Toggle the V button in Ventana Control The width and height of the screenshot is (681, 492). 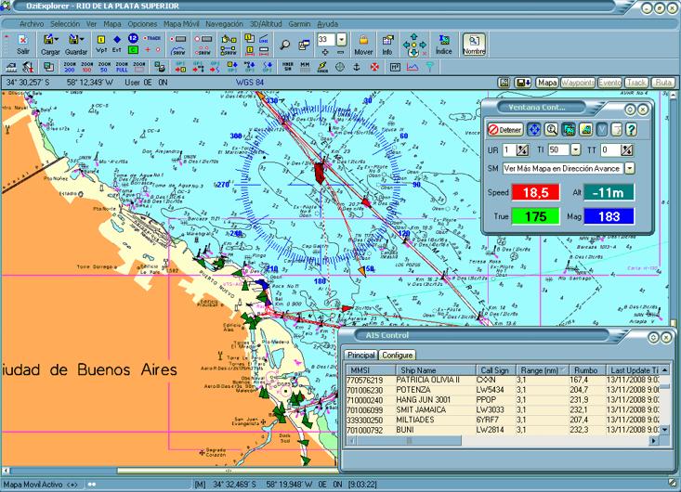(x=602, y=129)
